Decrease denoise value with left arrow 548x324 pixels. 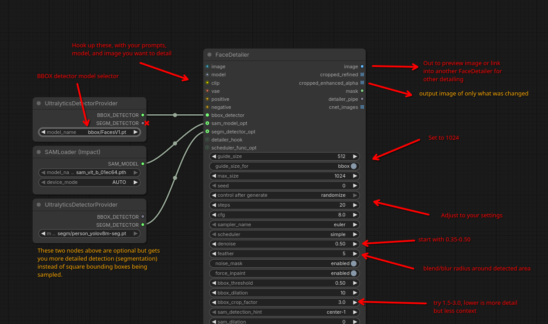(x=214, y=244)
